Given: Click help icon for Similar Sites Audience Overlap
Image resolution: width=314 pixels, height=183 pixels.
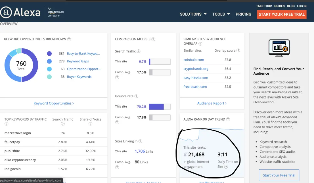Looking at the screenshot, I should (x=200, y=44).
